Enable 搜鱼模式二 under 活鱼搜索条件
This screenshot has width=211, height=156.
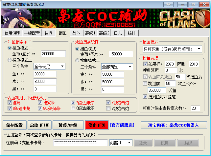(10, 60)
